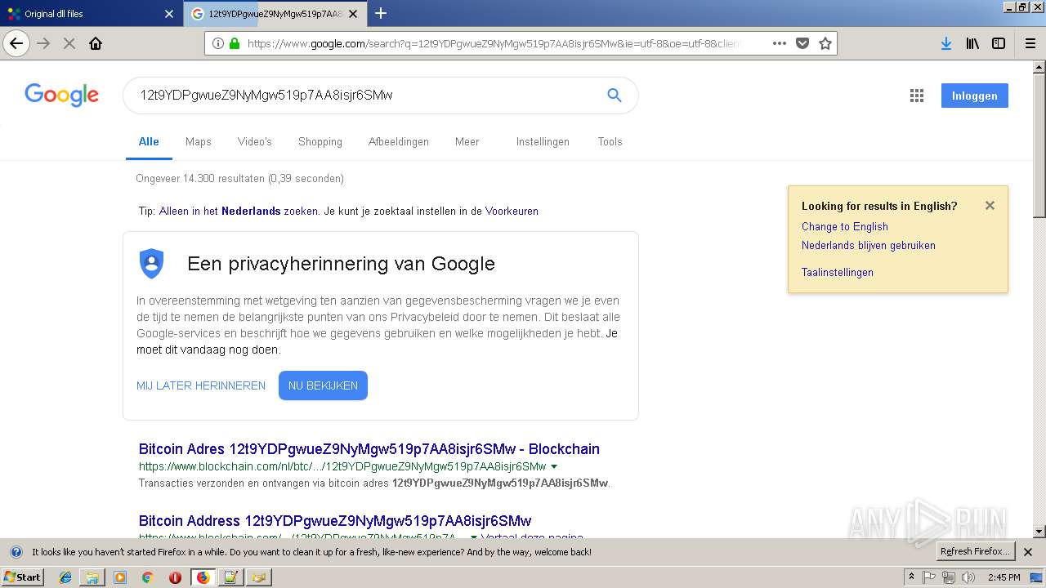Click result count 'Ongeveer 14.300 resultaten'
The height and width of the screenshot is (588, 1046).
(239, 178)
